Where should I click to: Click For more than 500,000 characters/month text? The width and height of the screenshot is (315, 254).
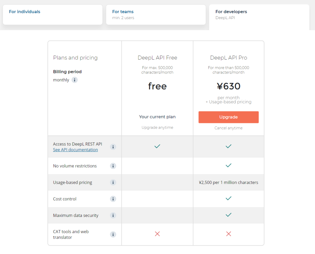(x=229, y=70)
